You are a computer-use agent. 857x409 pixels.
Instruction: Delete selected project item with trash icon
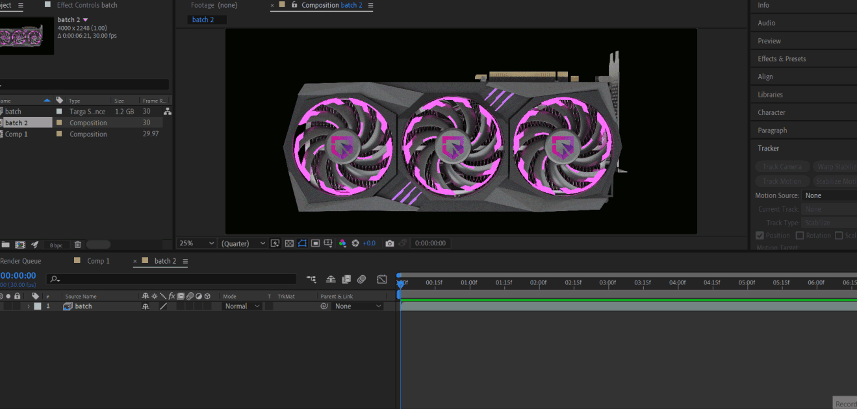pyautogui.click(x=78, y=245)
